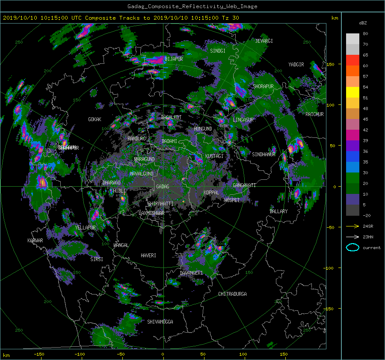385x360 pixels.
Task: Click the yellow 24SR arrow legend icon
Action: pos(352,226)
